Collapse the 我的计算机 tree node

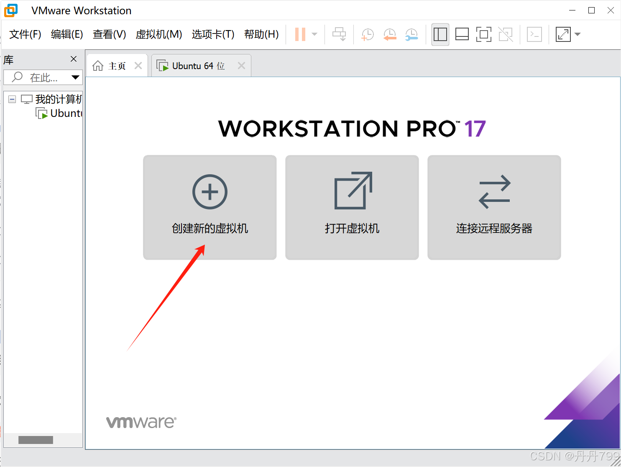click(x=12, y=99)
